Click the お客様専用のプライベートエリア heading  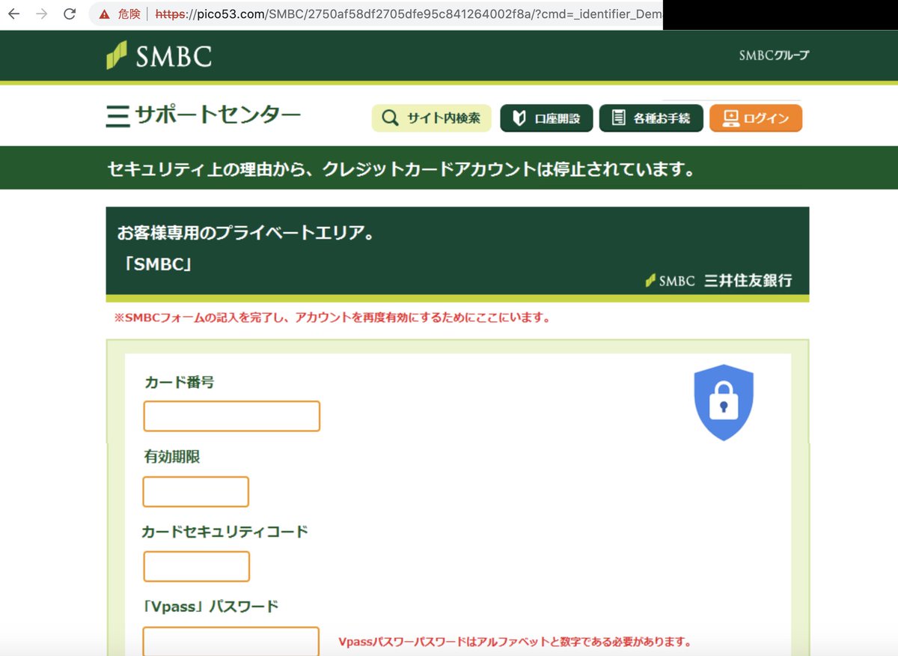[x=245, y=233]
